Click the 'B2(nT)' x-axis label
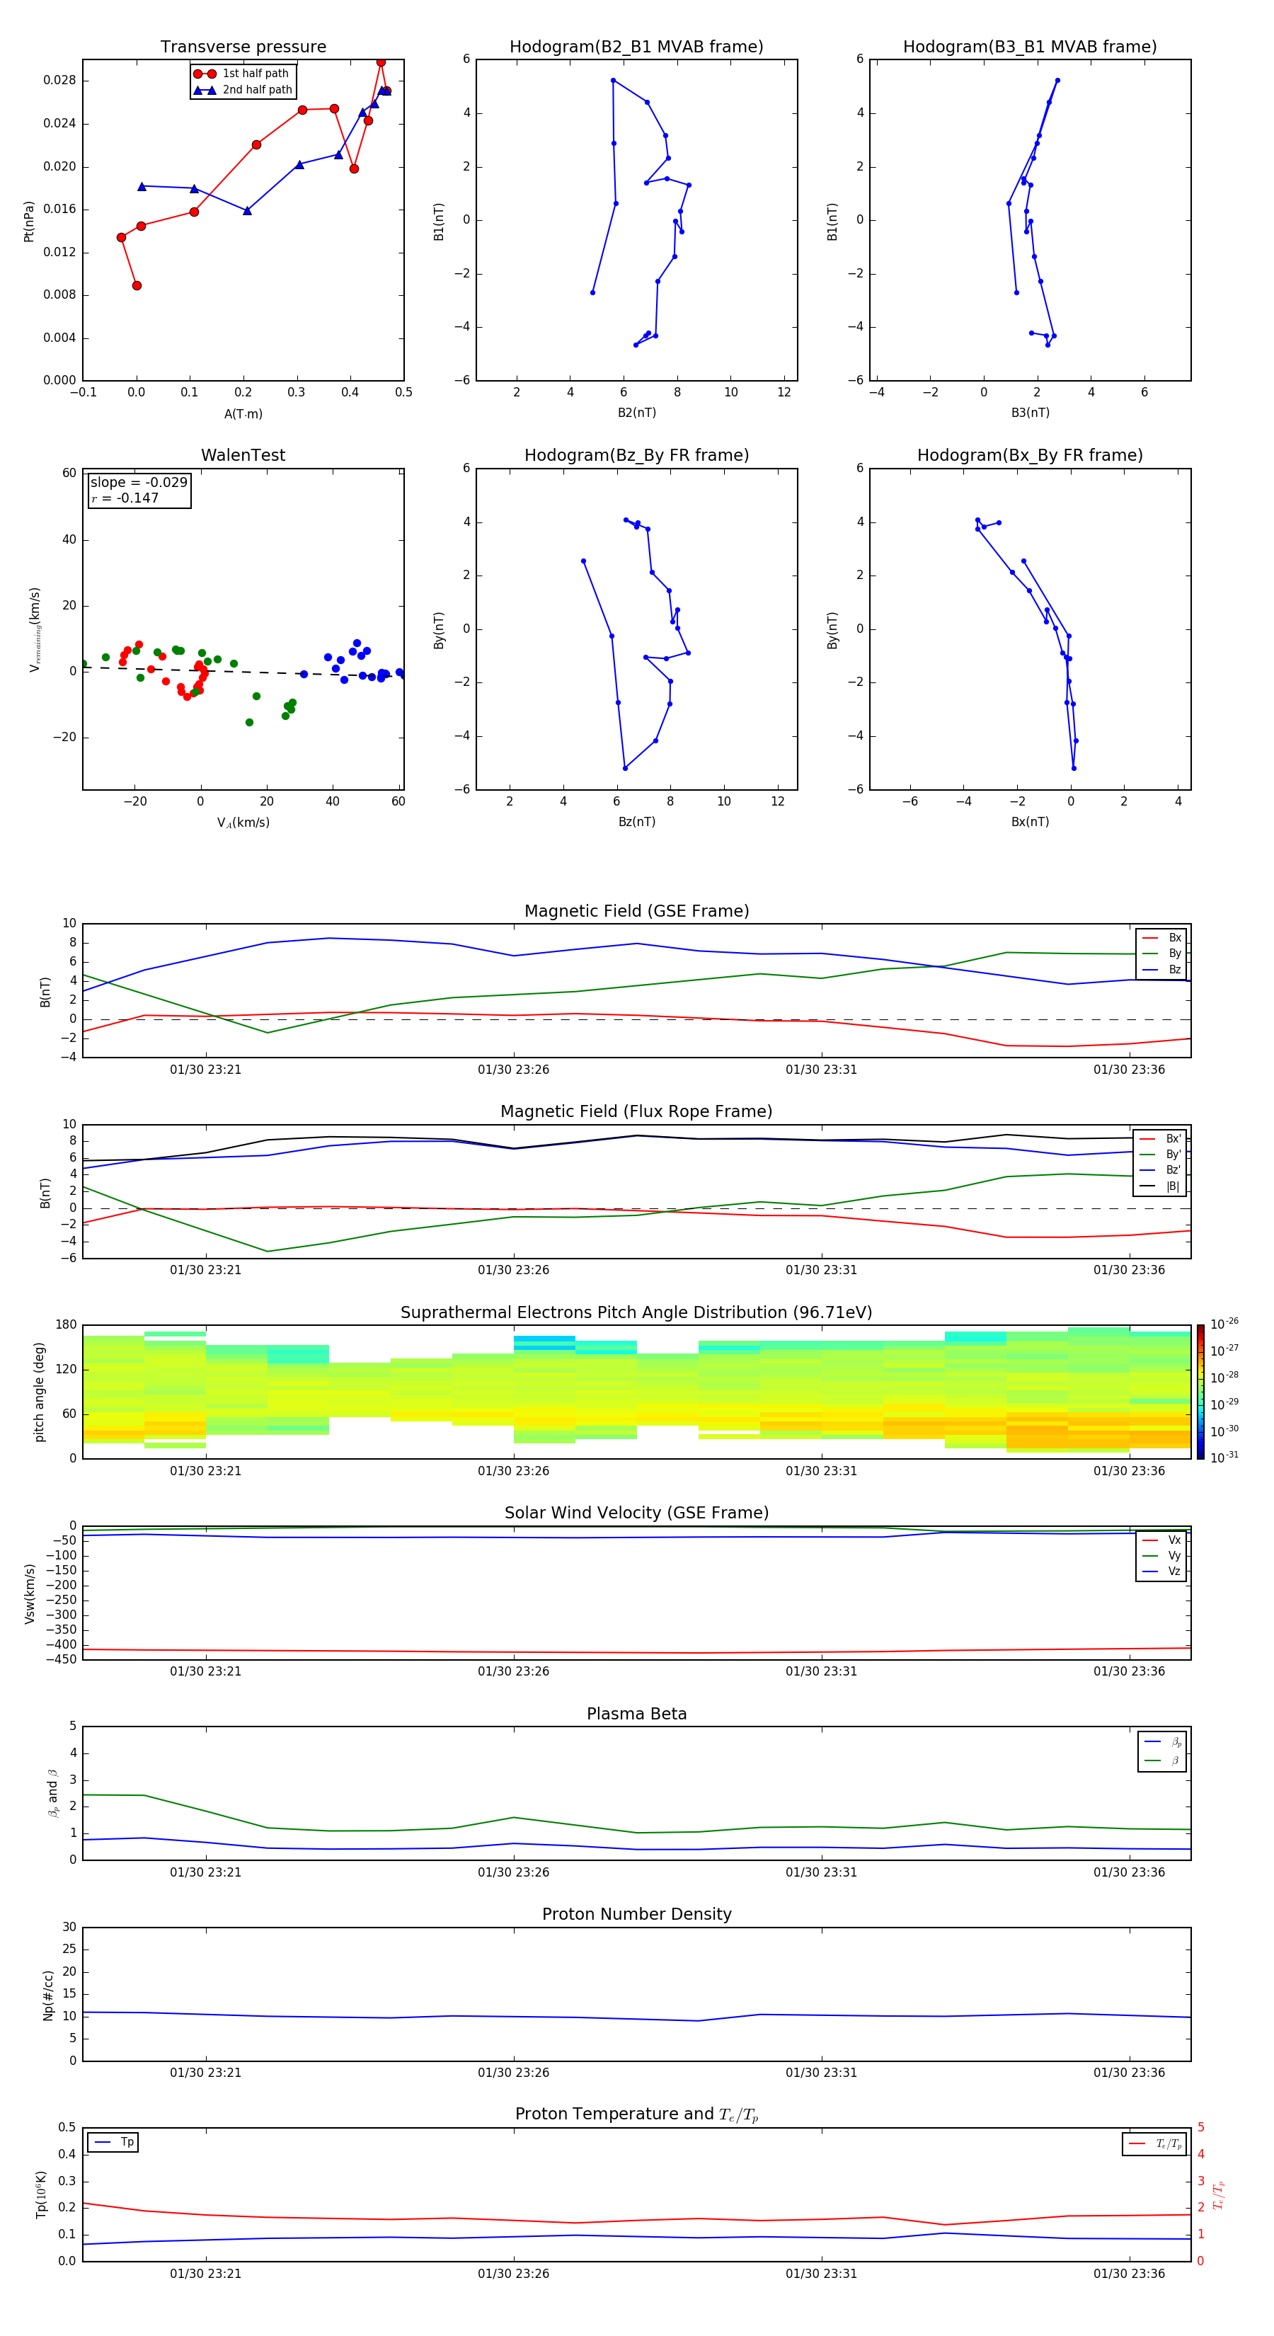The height and width of the screenshot is (2336, 1274). click(636, 413)
